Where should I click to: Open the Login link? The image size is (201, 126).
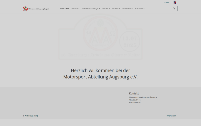tap(166, 2)
